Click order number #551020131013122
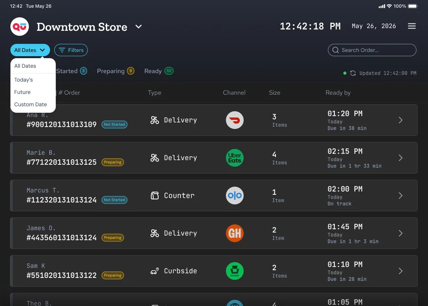Image resolution: width=428 pixels, height=306 pixels. pyautogui.click(x=62, y=275)
